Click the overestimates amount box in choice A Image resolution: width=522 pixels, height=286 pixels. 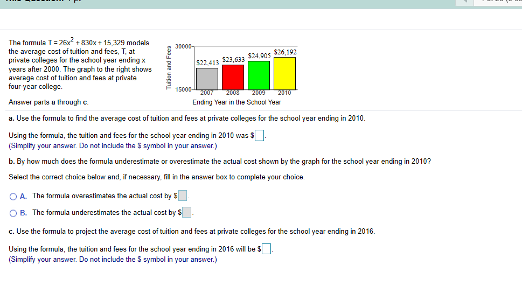point(183,196)
